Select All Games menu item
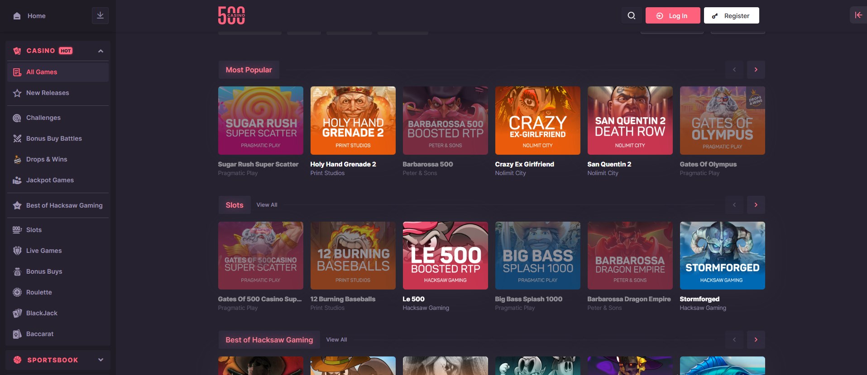Screen dimensions: 867x375 [58, 72]
